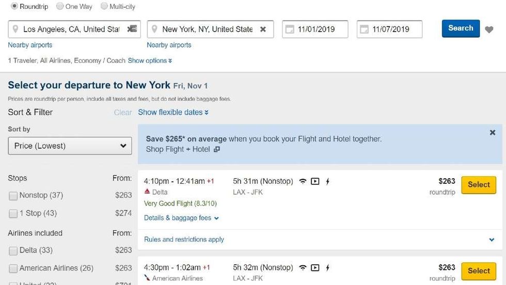Click in-flight entertainment icon on American flight

pyautogui.click(x=315, y=267)
